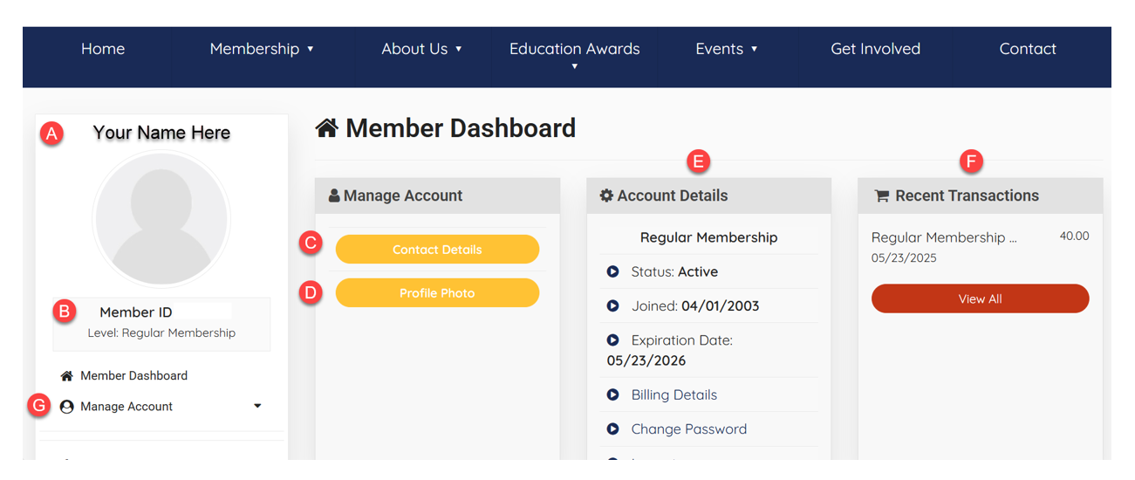The image size is (1135, 480).
Task: Click the shopping cart icon in Recent Transactions
Action: pyautogui.click(x=882, y=196)
